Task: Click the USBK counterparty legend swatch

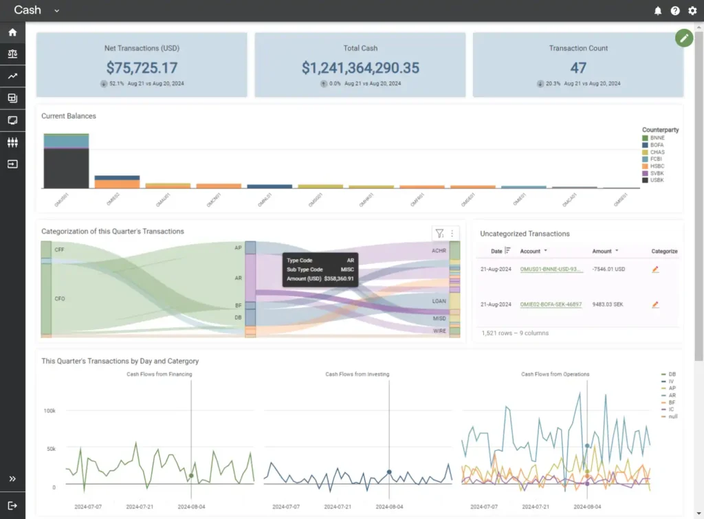Action: click(645, 180)
